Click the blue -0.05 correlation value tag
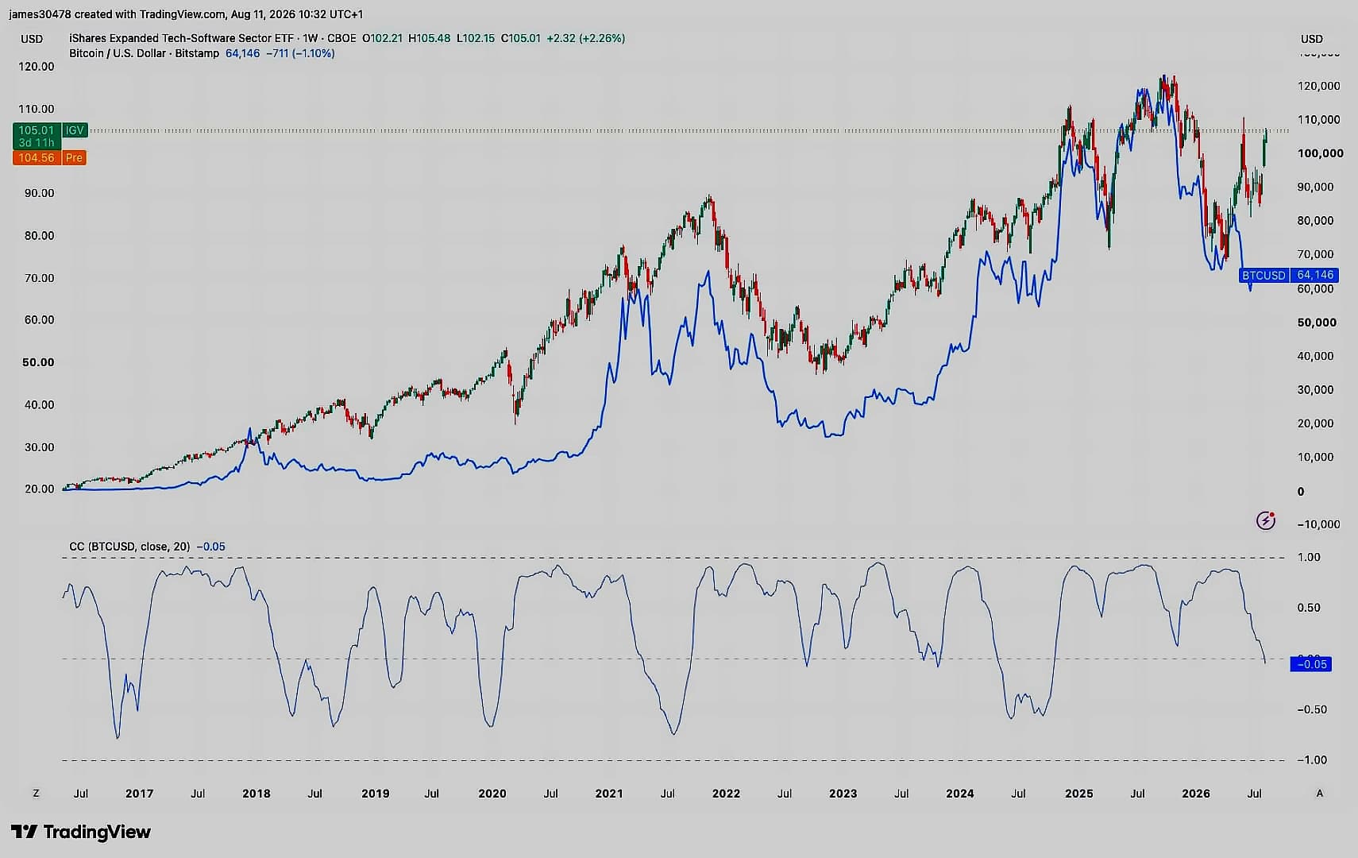Viewport: 1358px width, 858px height. [x=1311, y=664]
